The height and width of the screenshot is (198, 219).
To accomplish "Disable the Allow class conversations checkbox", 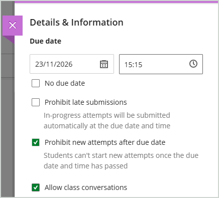I will click(36, 187).
